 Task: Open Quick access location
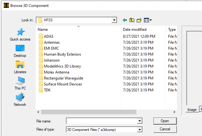[x=20, y=35]
